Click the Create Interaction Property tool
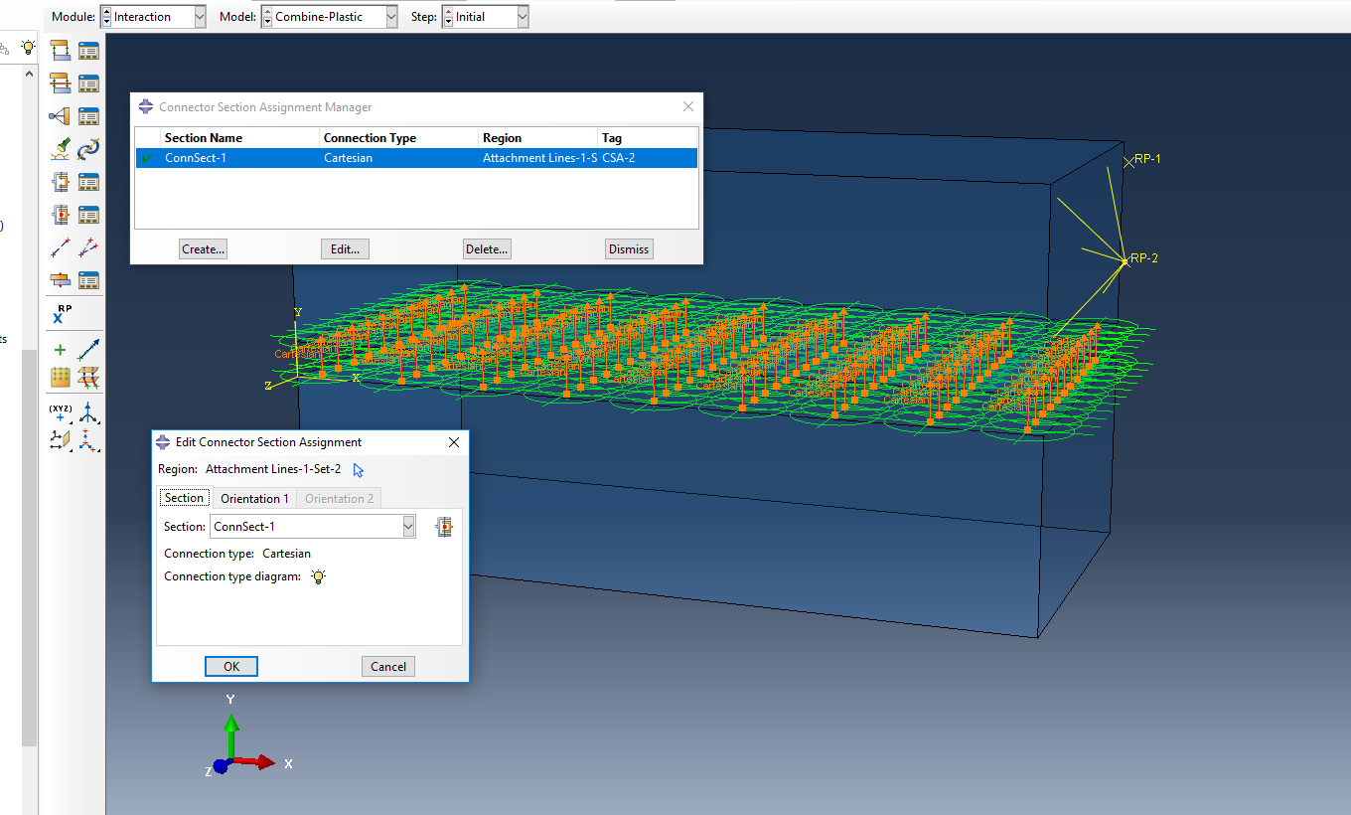The image size is (1351, 815). pos(60,83)
